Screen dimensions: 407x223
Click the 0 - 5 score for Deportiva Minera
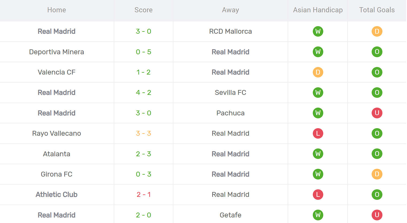[x=143, y=52]
